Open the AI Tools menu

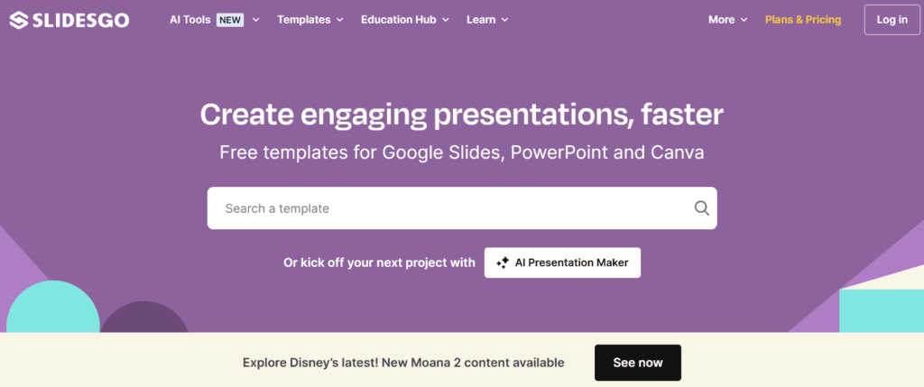pyautogui.click(x=189, y=20)
